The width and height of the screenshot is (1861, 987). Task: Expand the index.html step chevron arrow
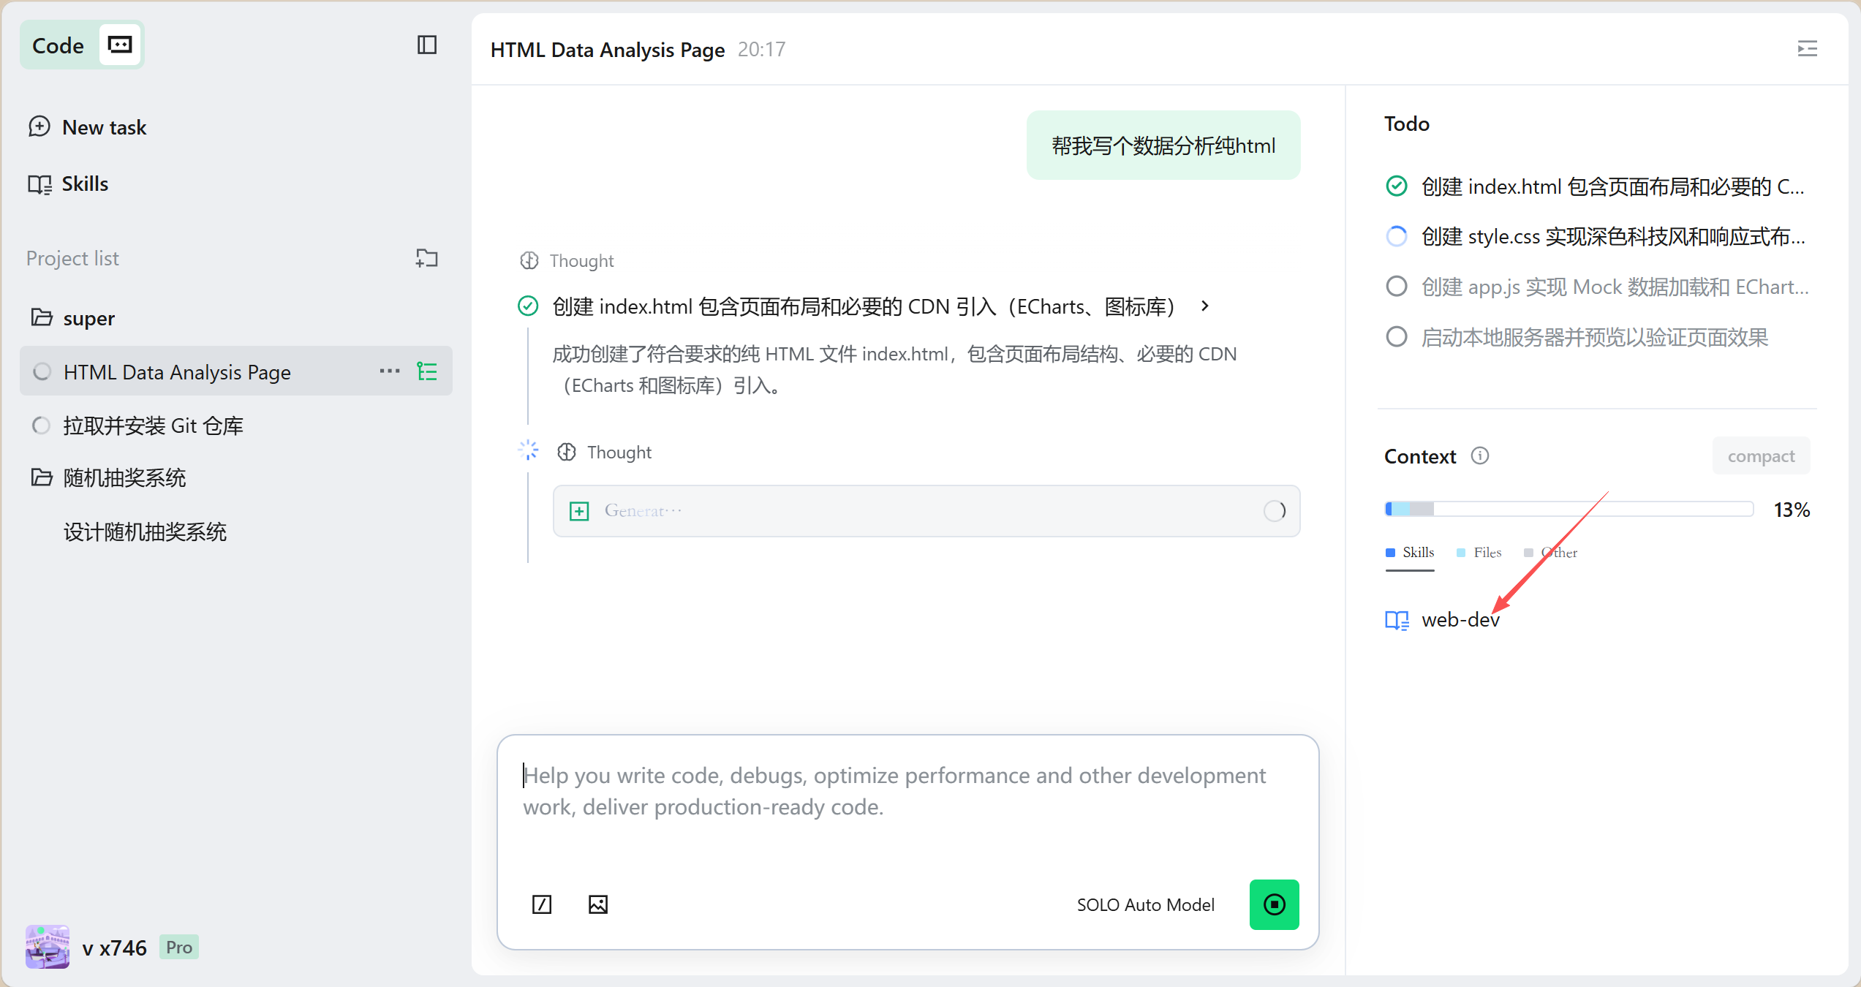(x=1205, y=306)
